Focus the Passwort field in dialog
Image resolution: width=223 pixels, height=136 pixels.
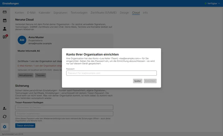coord(111,73)
